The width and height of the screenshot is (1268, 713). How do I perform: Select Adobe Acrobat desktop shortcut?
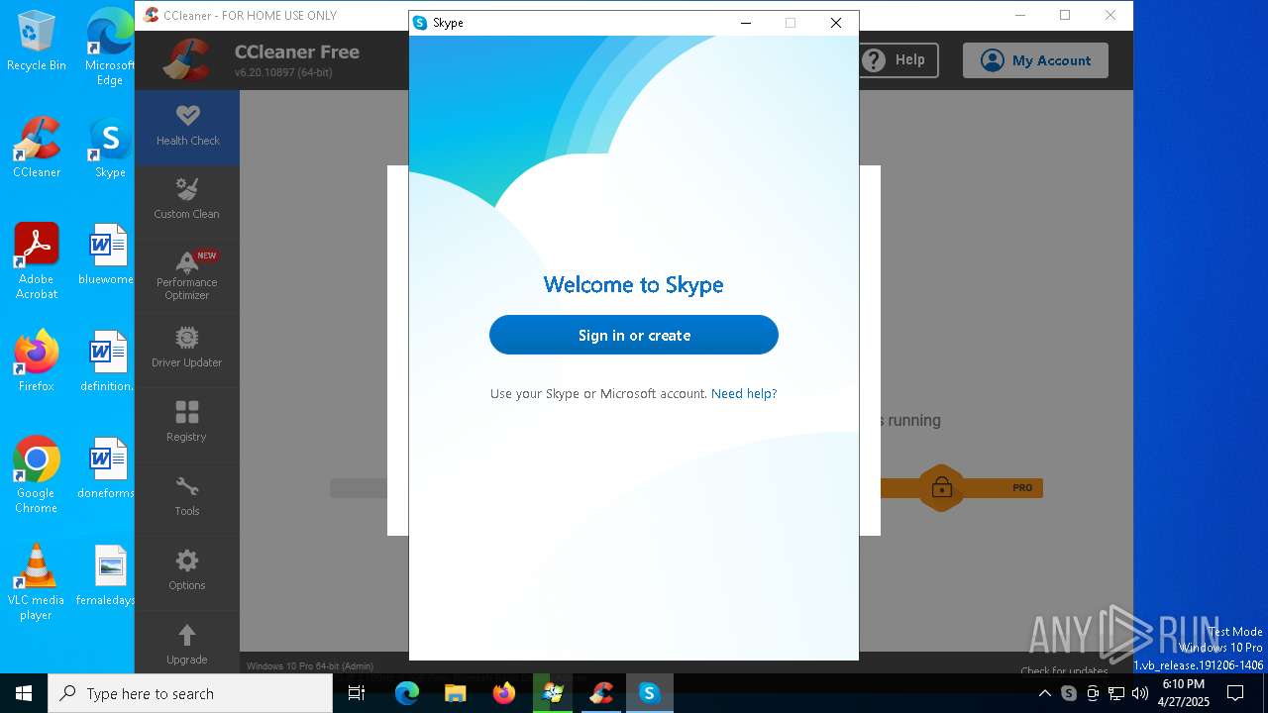(x=37, y=261)
